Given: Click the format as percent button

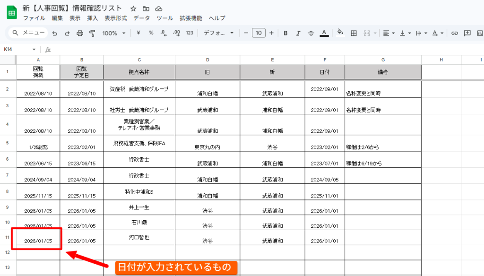Looking at the screenshot, I should pos(151,33).
